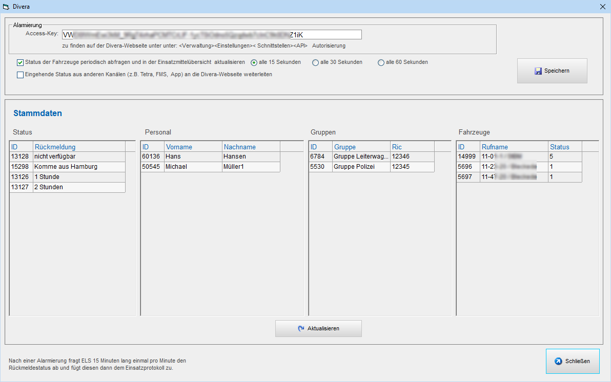This screenshot has width=611, height=382.
Task: Select the 'nicht verfügbar' status row
Action: tap(66, 156)
